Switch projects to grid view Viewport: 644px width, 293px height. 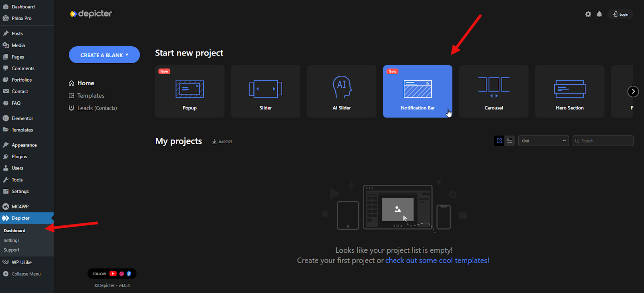pos(499,141)
